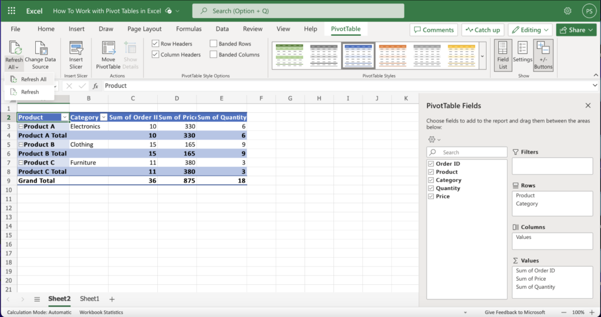Open the field list gear options
The width and height of the screenshot is (601, 317).
[434, 140]
